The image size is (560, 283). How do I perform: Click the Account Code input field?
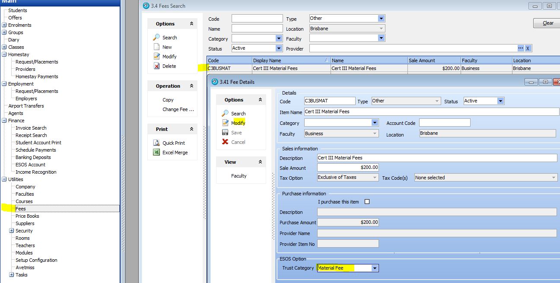tap(444, 123)
